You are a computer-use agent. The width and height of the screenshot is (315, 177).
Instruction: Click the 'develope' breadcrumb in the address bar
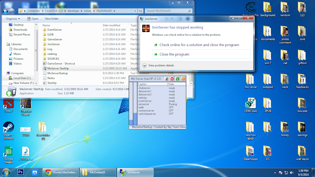coord(73,11)
